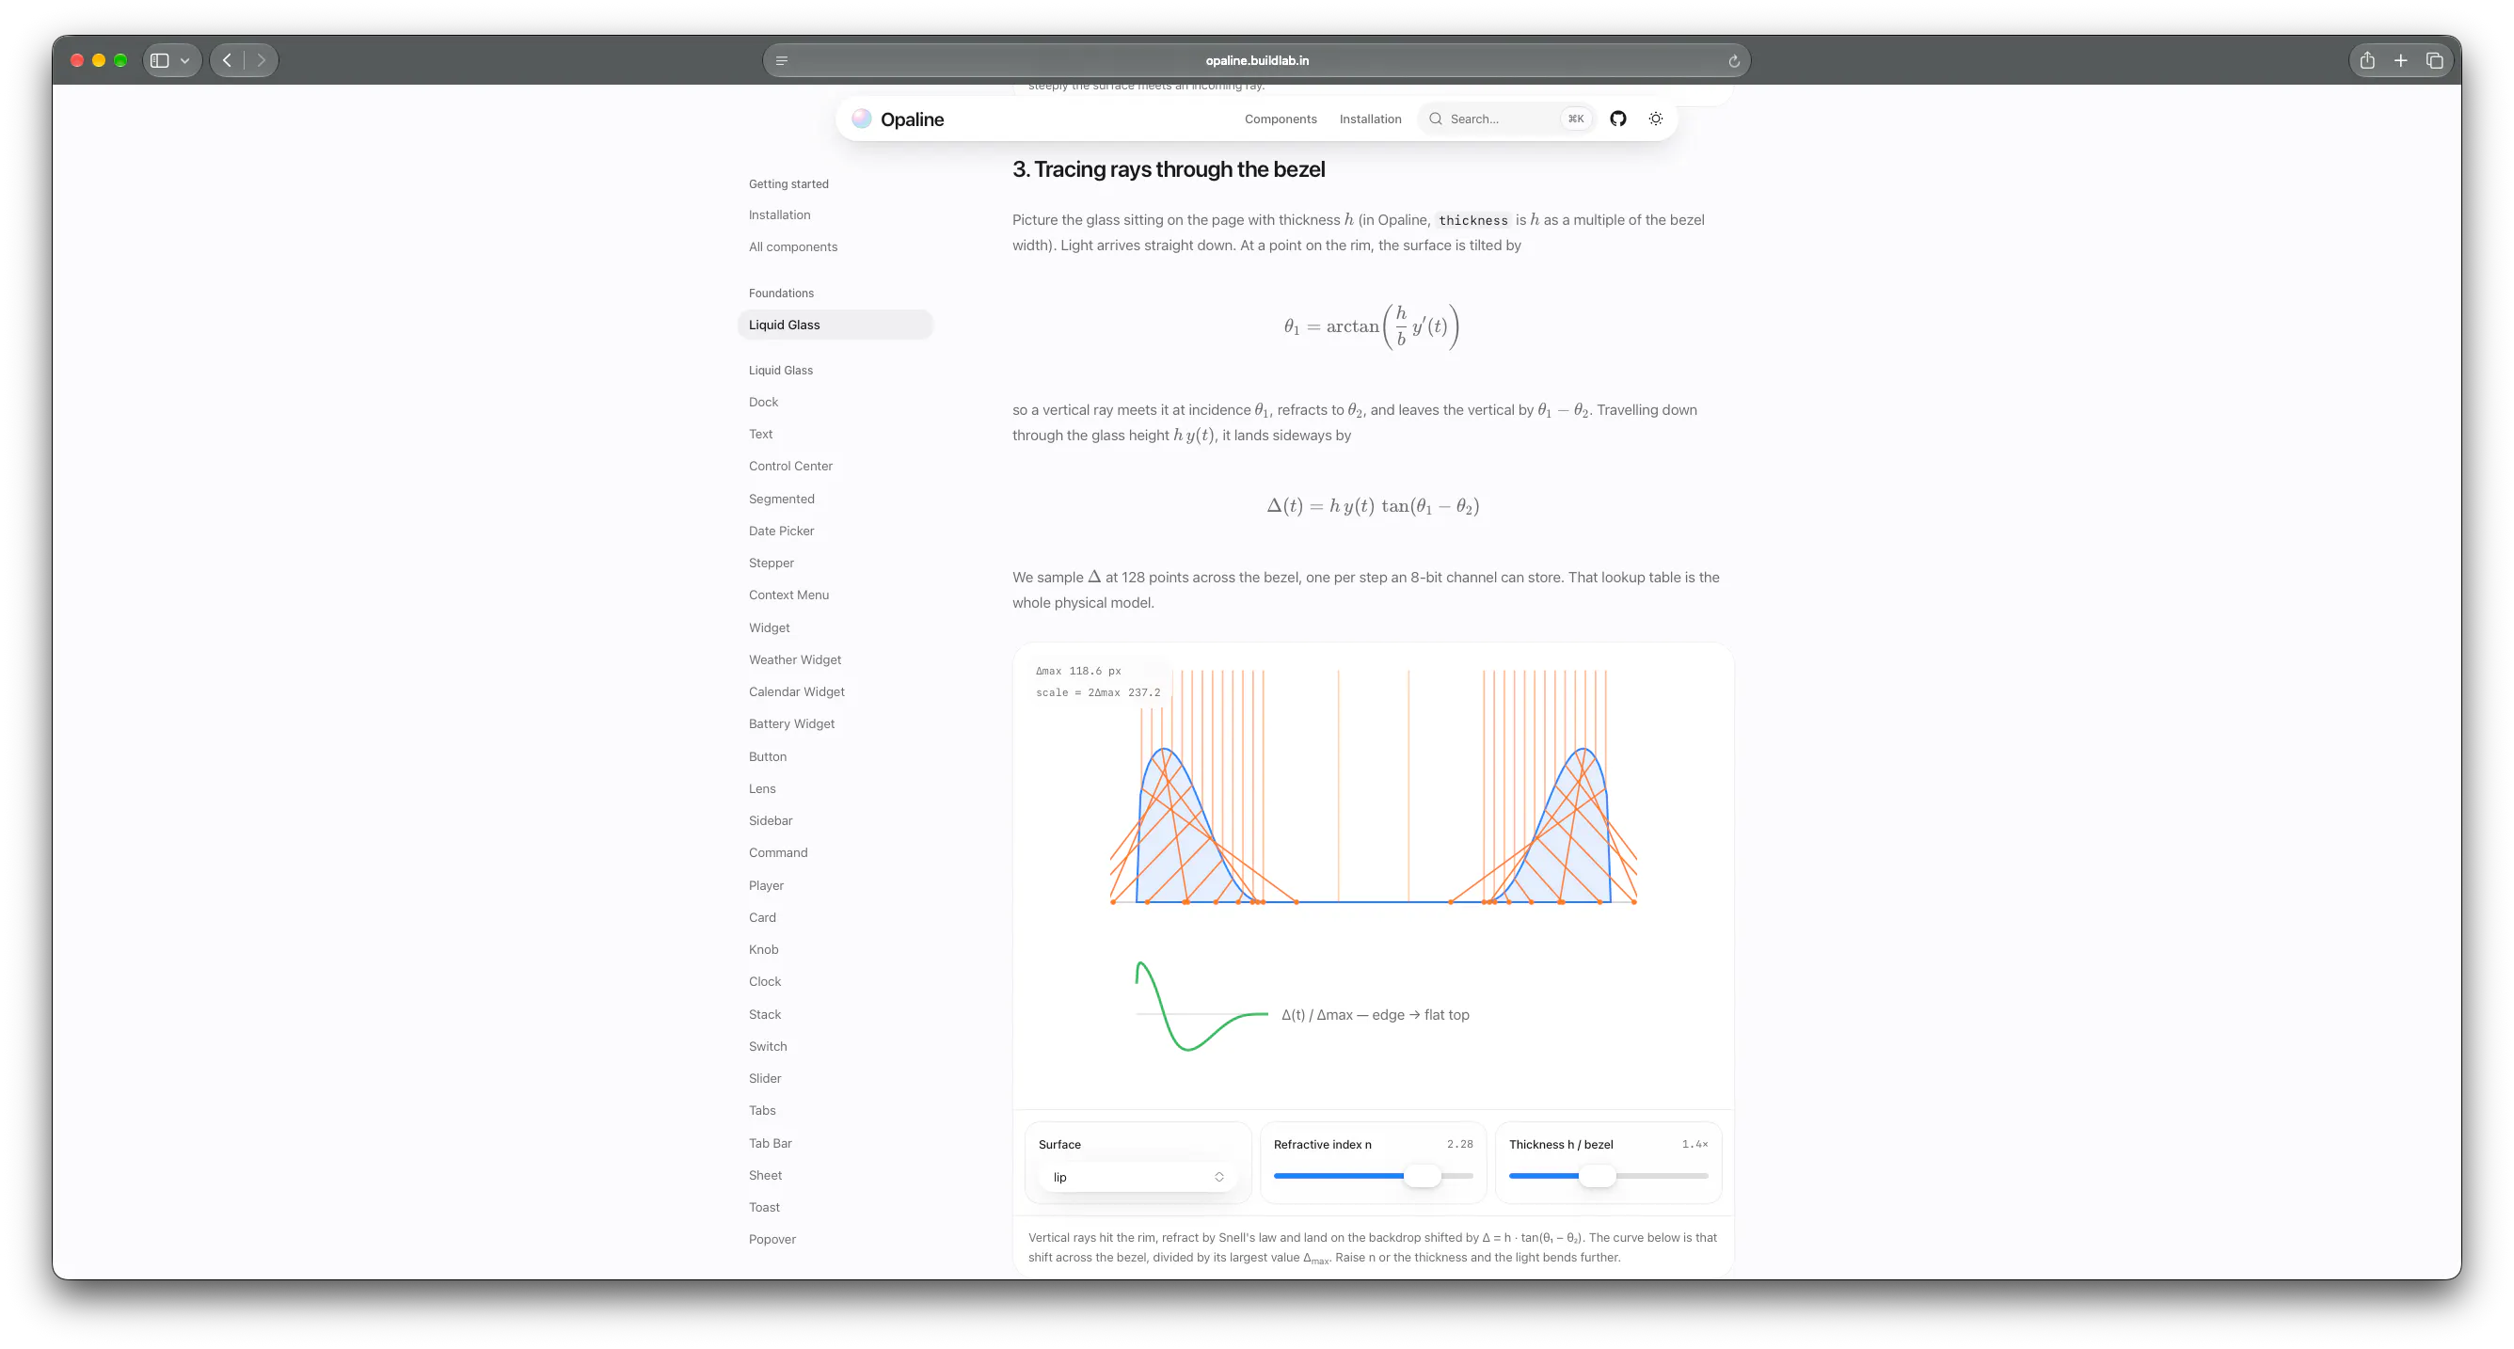This screenshot has height=1349, width=2514.
Task: Open the Slider component page in sidebar
Action: [764, 1079]
